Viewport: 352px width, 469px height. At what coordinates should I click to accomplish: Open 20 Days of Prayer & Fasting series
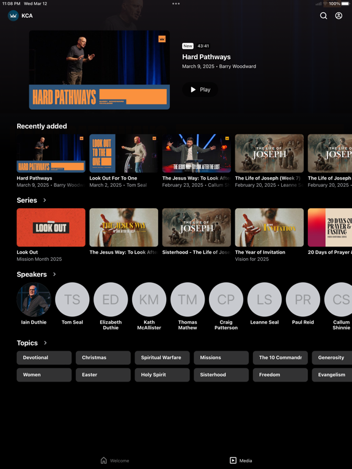point(330,228)
